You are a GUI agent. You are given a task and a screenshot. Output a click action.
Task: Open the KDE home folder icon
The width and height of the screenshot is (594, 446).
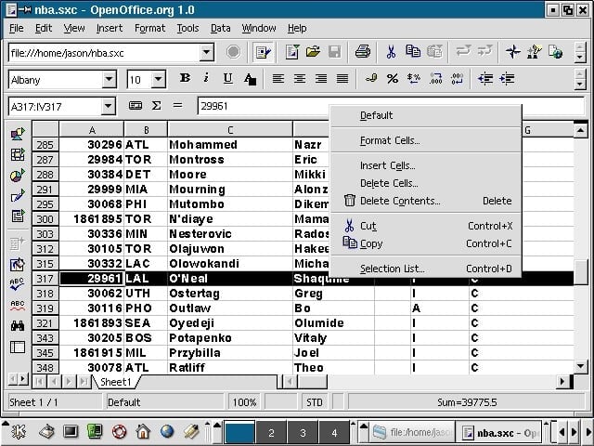(143, 431)
